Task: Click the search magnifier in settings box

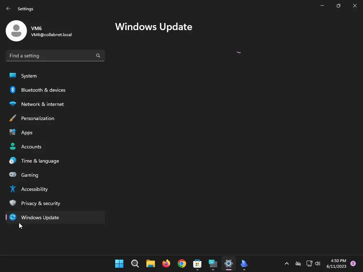Action: (98, 56)
